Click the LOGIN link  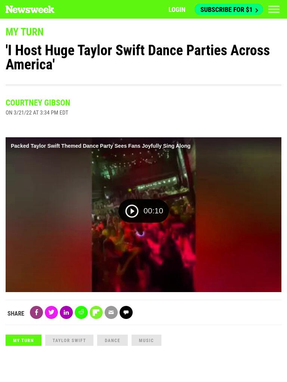(x=177, y=9)
